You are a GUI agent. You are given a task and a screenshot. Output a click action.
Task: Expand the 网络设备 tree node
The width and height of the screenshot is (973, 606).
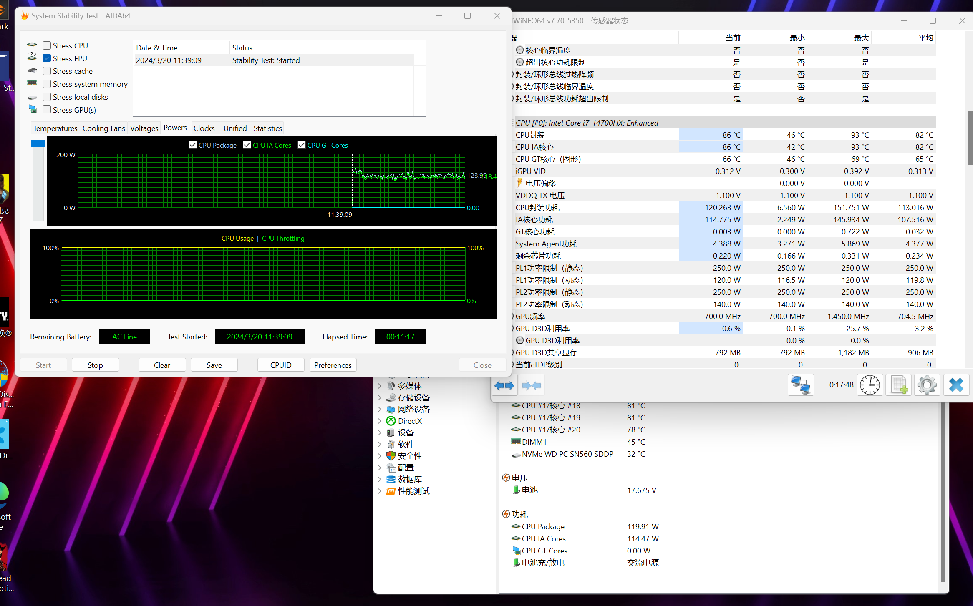point(380,409)
